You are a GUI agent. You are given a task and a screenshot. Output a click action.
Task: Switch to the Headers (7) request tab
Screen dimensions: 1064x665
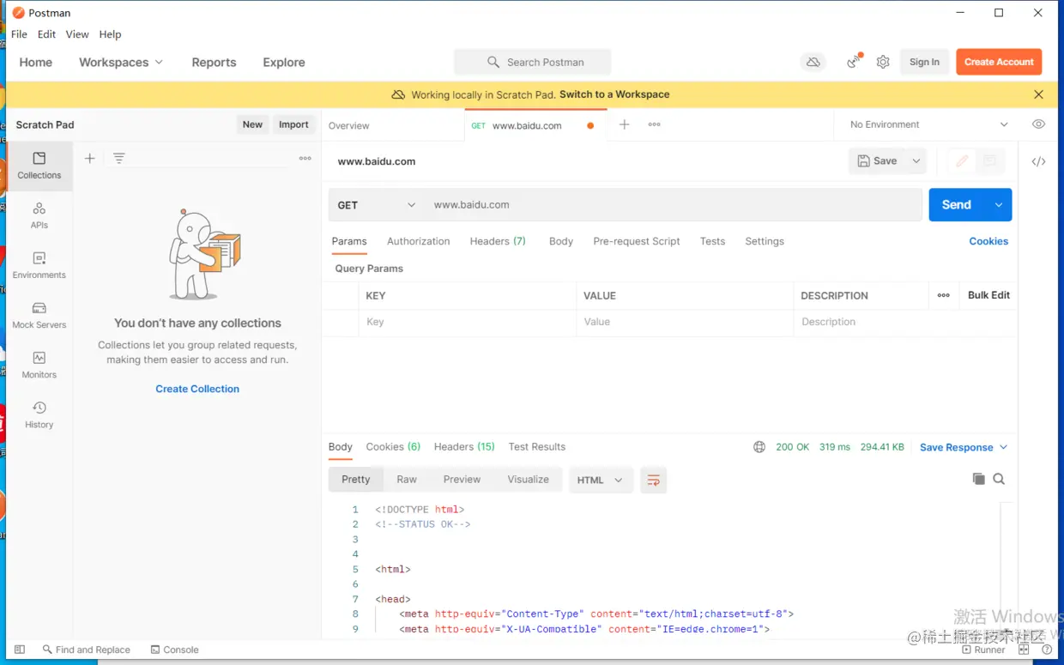click(x=498, y=241)
